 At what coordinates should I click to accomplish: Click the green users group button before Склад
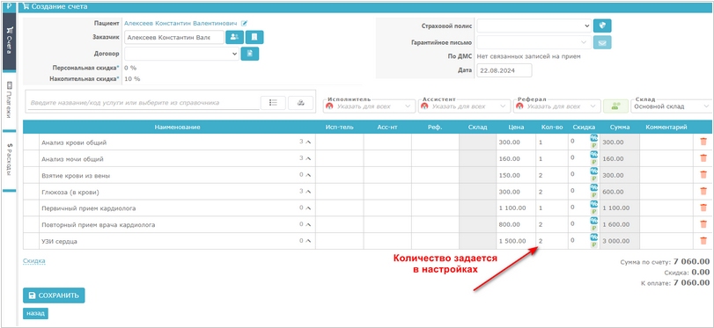click(615, 106)
